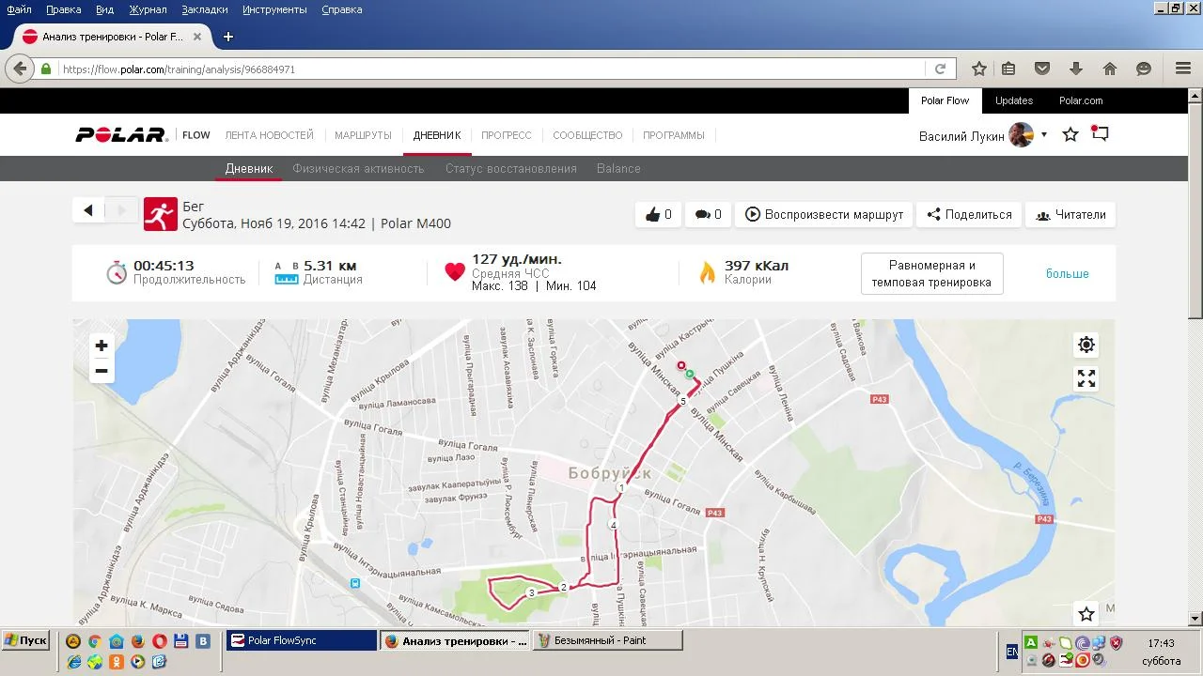Open the Updates top tab

pos(1014,100)
